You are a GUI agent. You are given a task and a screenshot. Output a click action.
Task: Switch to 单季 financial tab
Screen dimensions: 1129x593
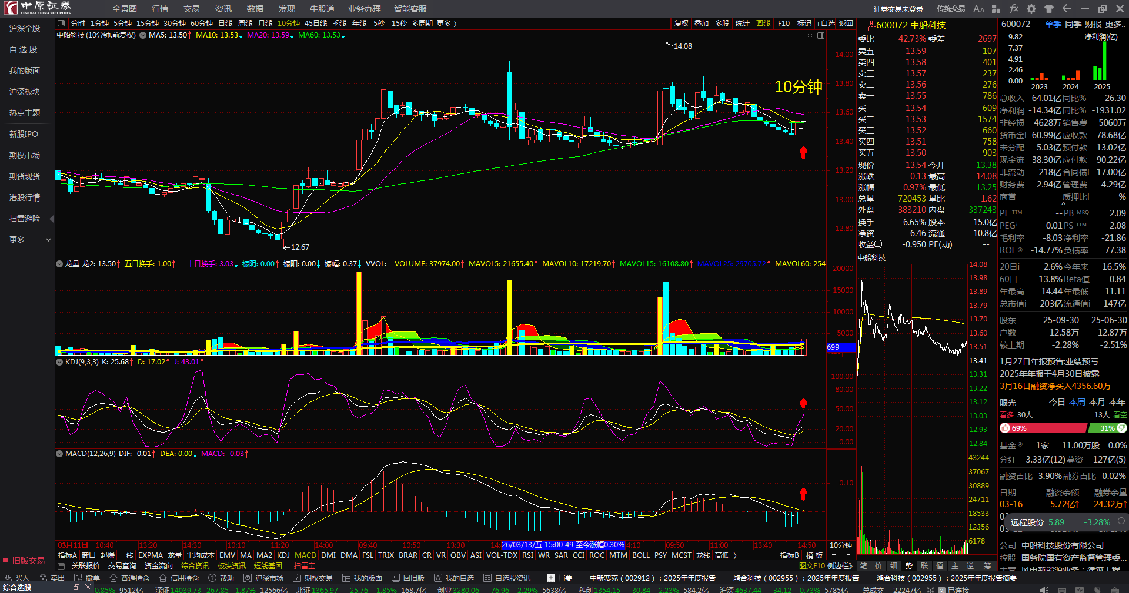1053,24
